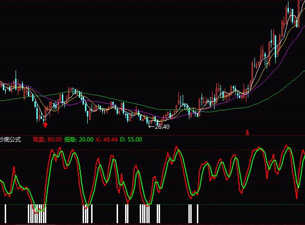Image resolution: width=305 pixels, height=225 pixels.
Task: Click the red S marker below the chart
Action: click(x=246, y=132)
